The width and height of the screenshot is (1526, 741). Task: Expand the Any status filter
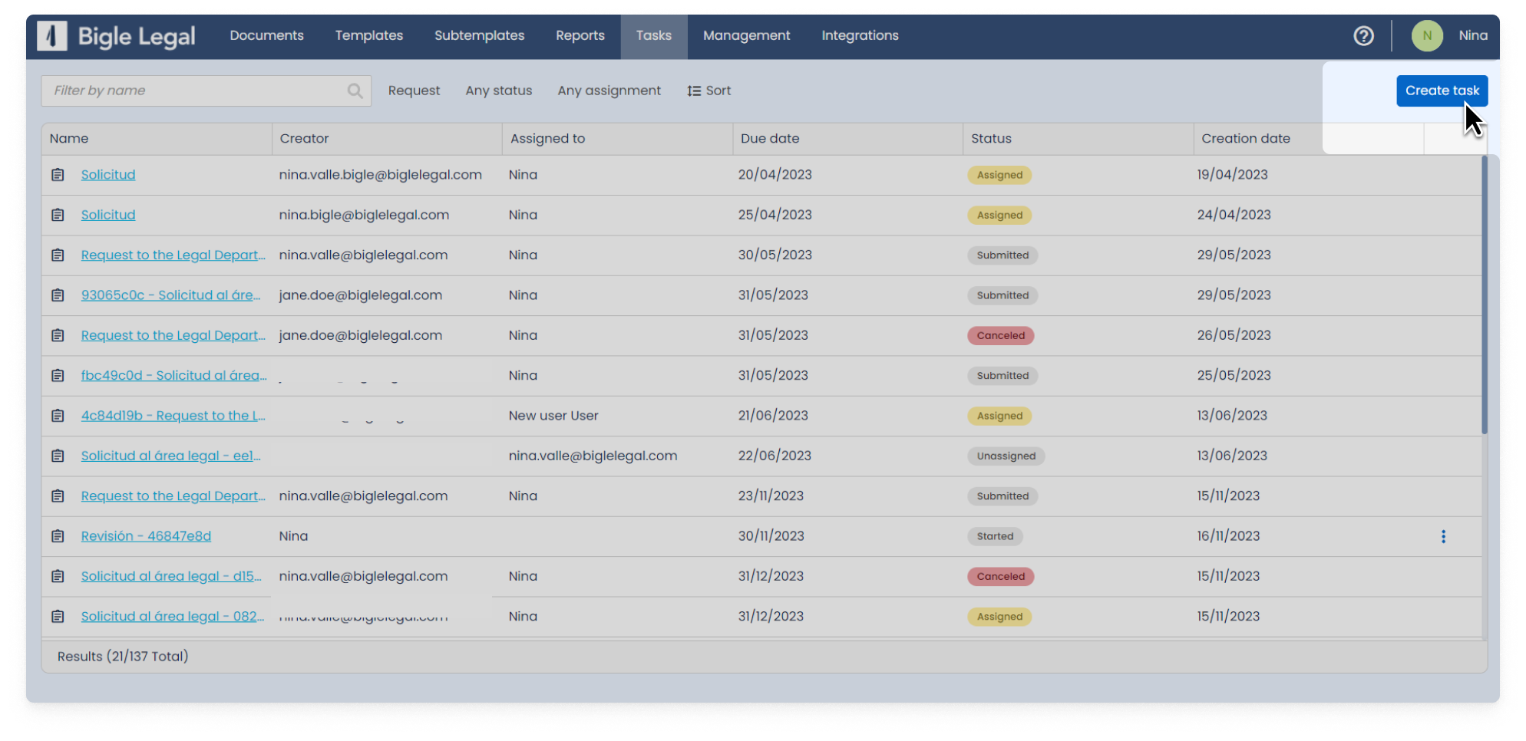click(x=498, y=91)
